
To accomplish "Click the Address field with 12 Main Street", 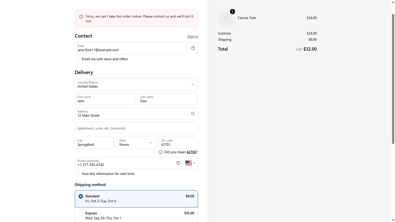I will click(x=136, y=114).
